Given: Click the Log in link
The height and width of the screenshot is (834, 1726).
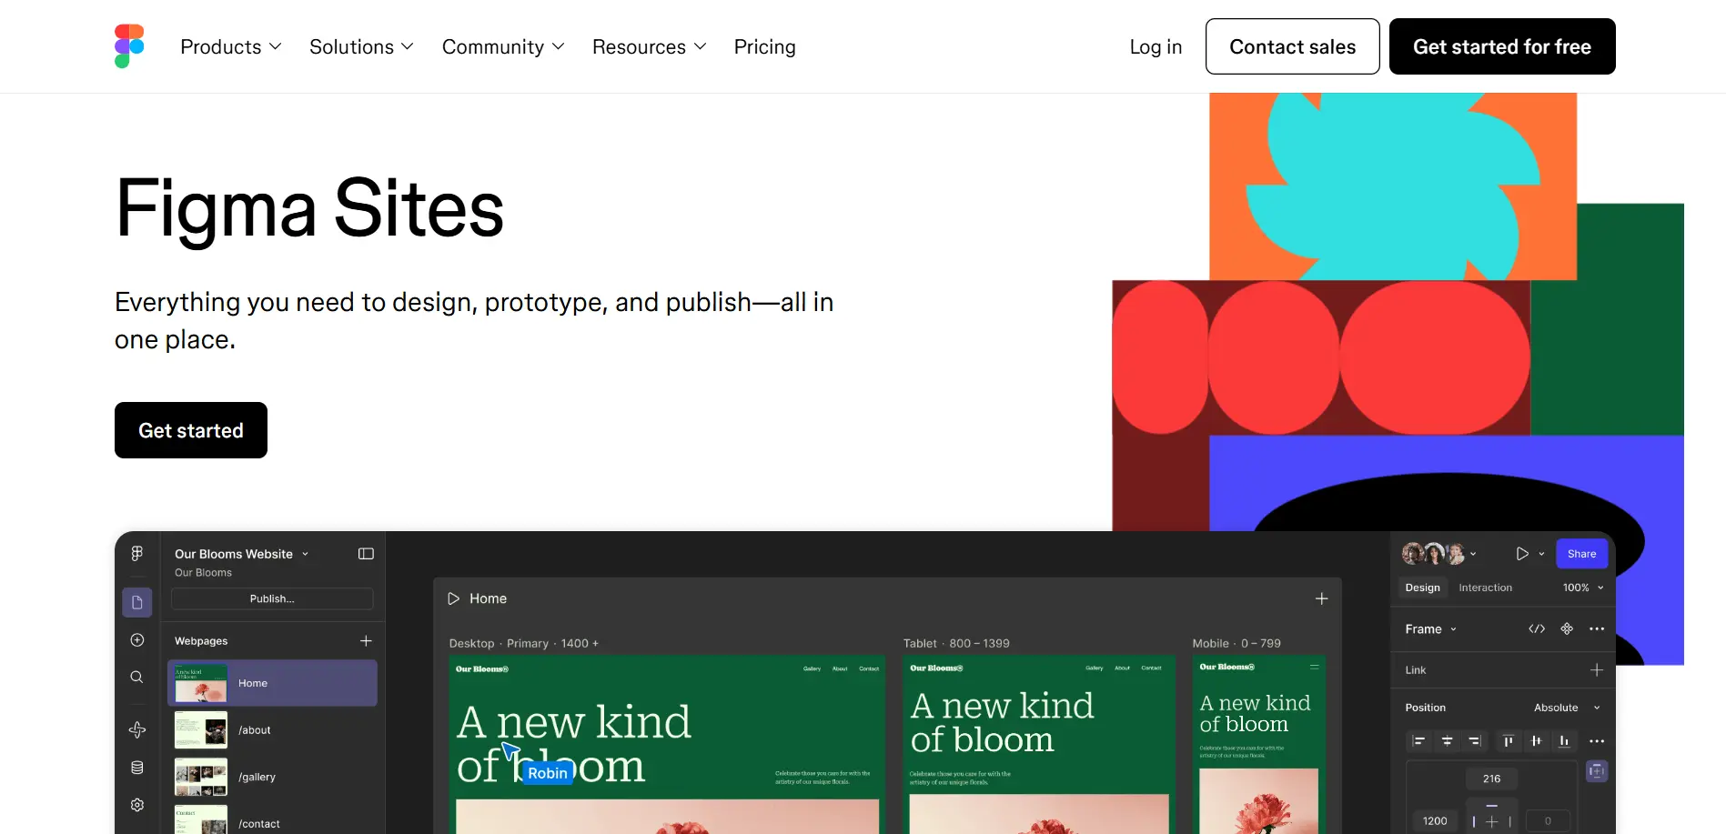Looking at the screenshot, I should coord(1156,46).
